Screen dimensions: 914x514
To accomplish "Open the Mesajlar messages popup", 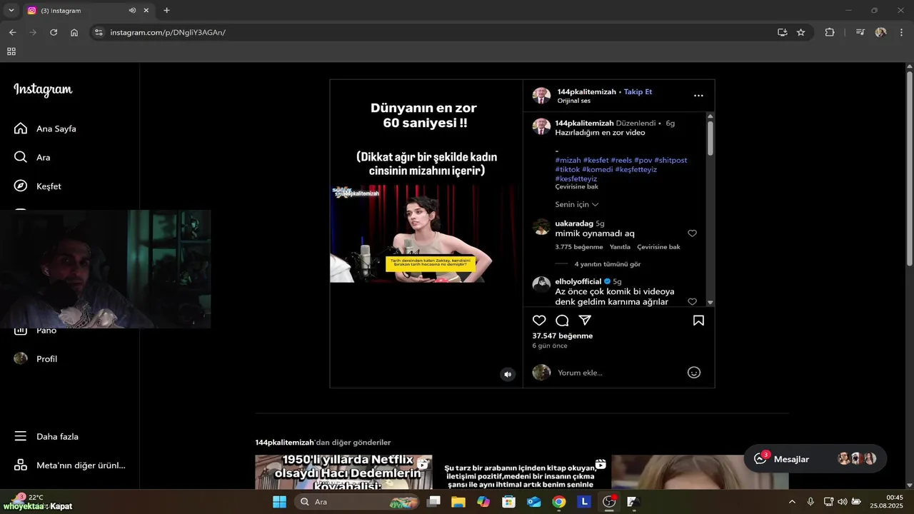I will (x=815, y=459).
